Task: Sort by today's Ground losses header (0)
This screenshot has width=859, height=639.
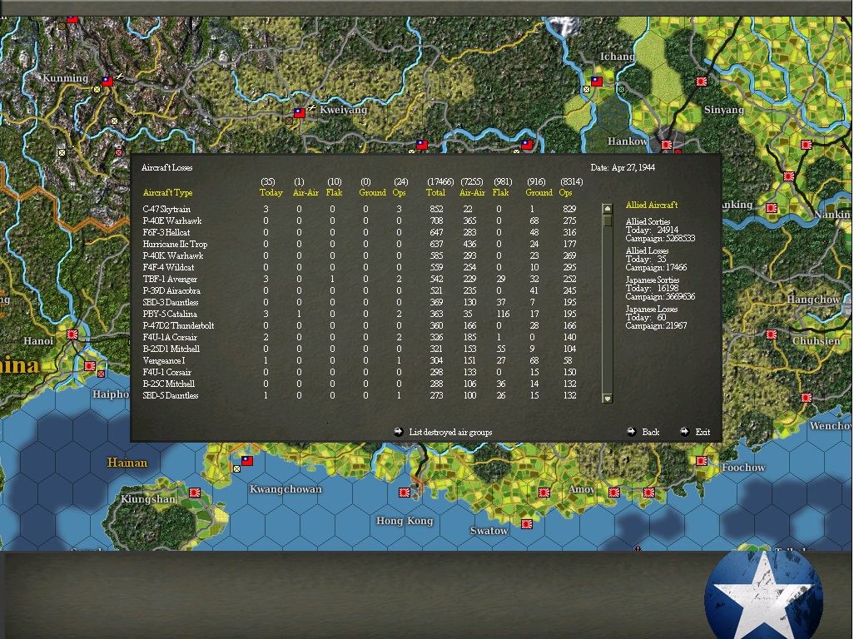Action: 373,193
